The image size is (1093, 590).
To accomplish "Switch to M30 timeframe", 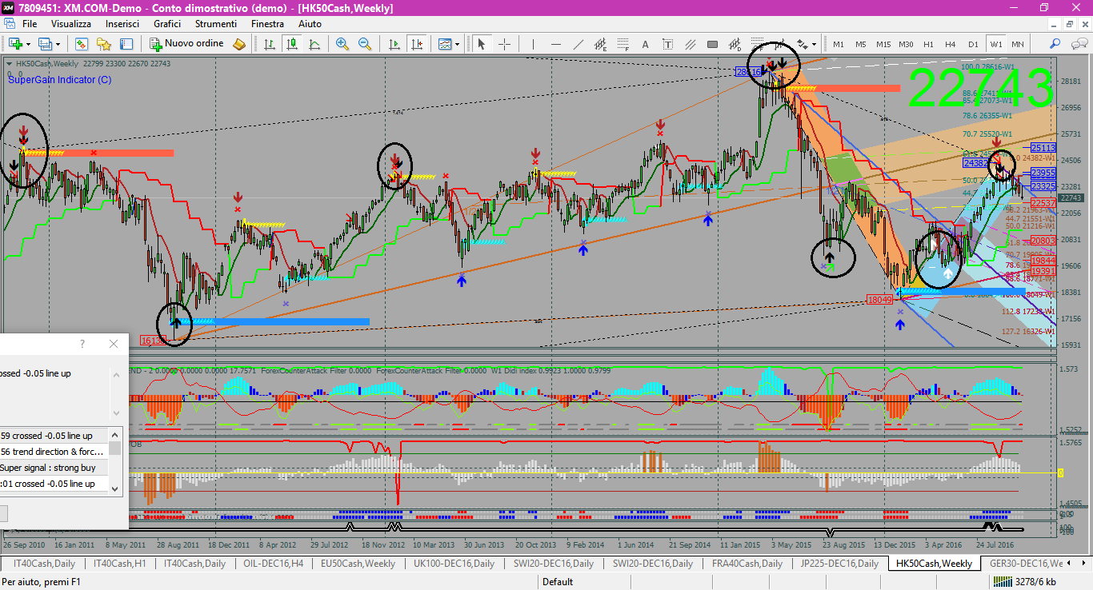I will (x=906, y=44).
